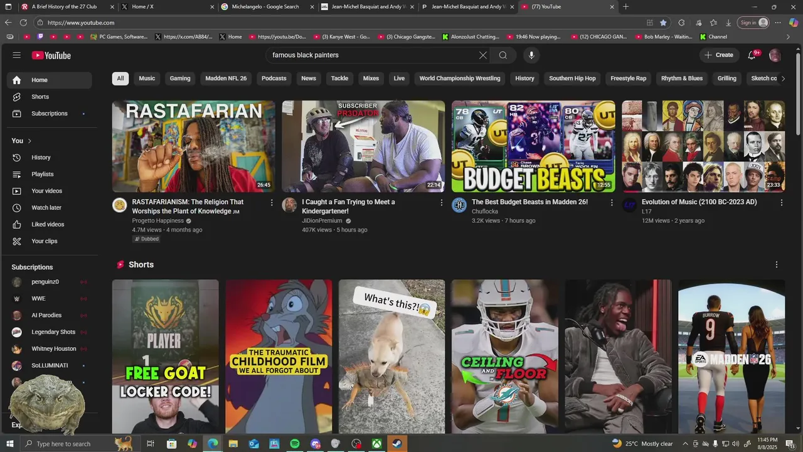Select the Madden NFL 26 chip
This screenshot has height=452, width=803.
tap(226, 78)
